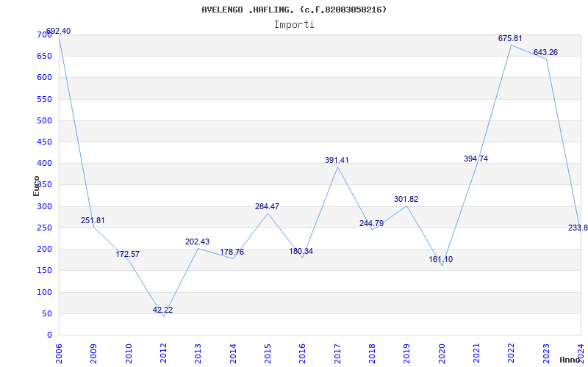Click year 2014 on x-axis
Image resolution: width=588 pixels, height=367 pixels.
coord(233,353)
